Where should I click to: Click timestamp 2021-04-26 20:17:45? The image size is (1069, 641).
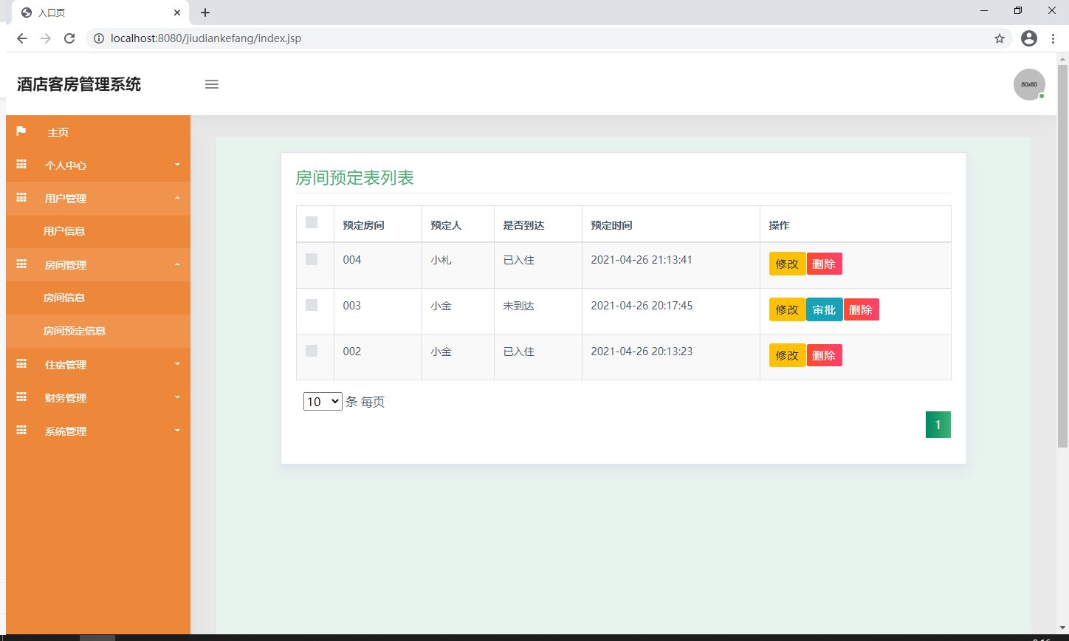coord(642,306)
